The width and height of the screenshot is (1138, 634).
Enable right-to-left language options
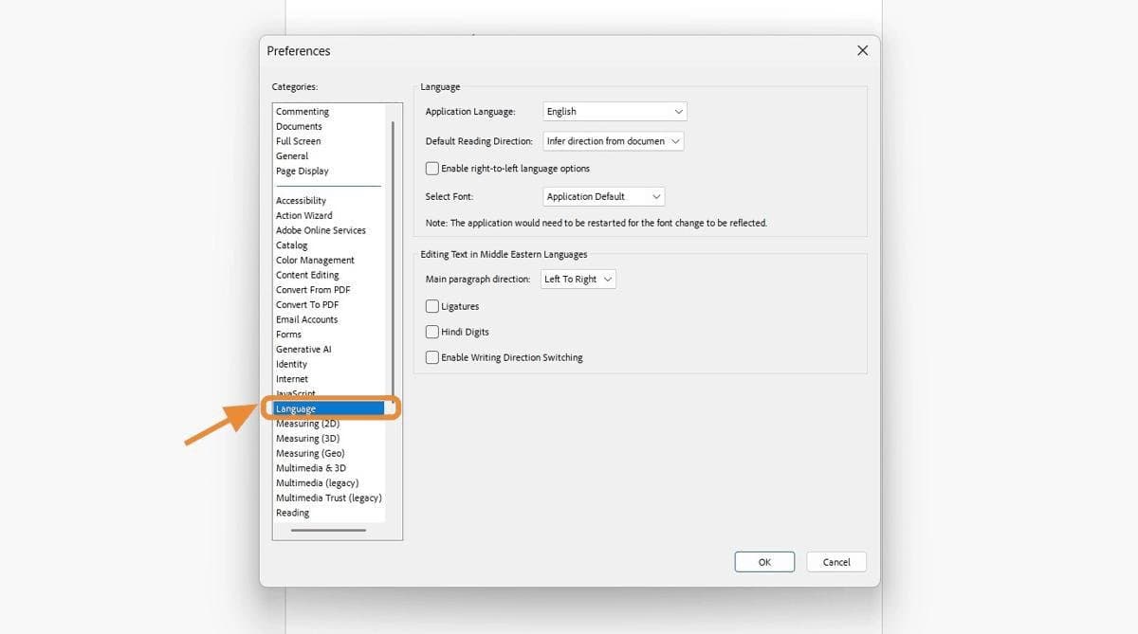pos(432,168)
